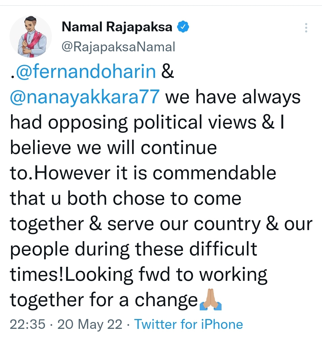This screenshot has height=339, width=322.
Task: Click the phrase 'believe we will continue'
Action: click(x=113, y=147)
